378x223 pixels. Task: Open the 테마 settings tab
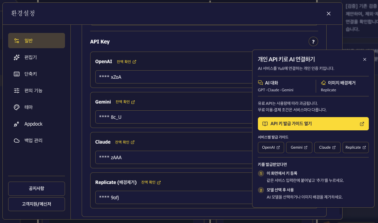(36, 107)
